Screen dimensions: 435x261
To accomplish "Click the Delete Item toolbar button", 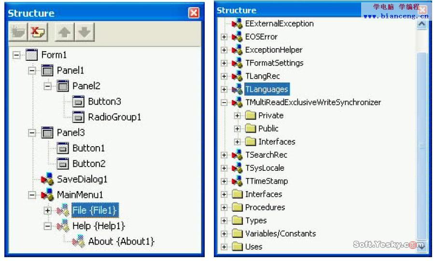I will pos(38,32).
